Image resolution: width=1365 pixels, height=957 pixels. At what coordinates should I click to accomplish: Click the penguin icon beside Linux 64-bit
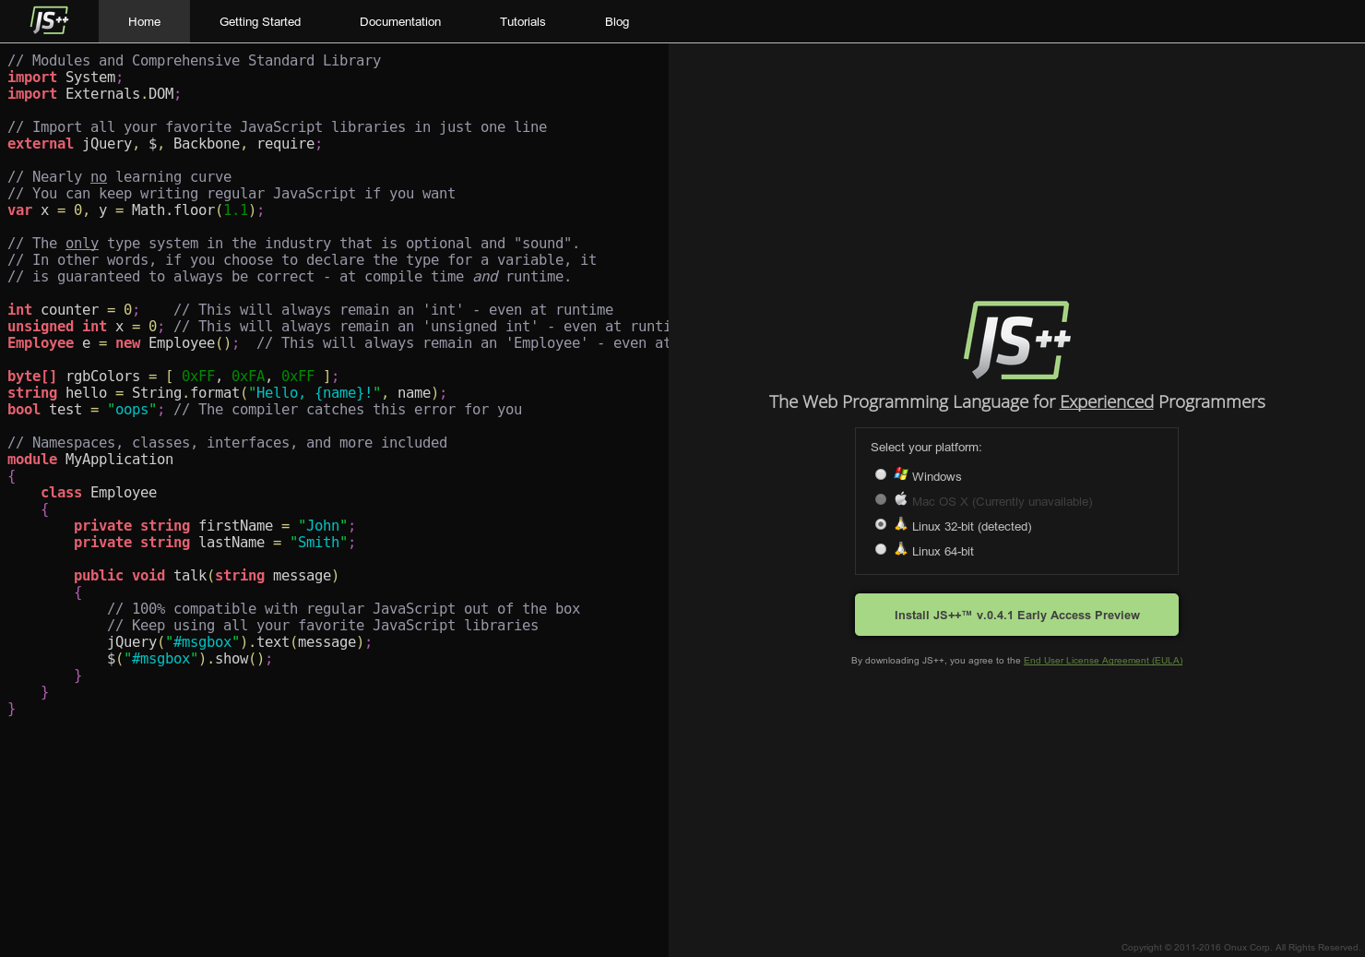coord(900,548)
